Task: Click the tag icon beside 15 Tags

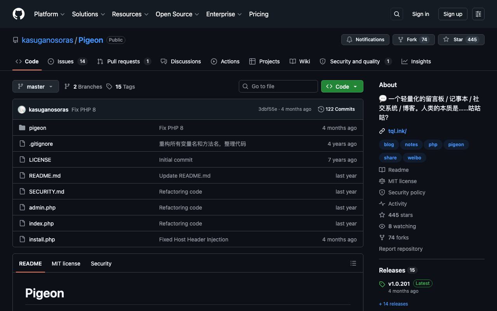Action: (x=109, y=87)
